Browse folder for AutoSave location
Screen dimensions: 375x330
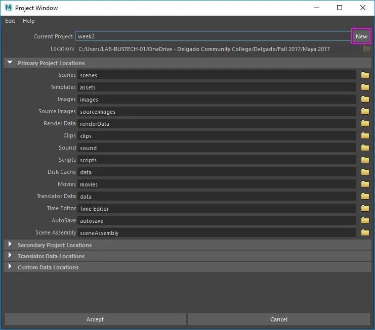click(x=365, y=220)
